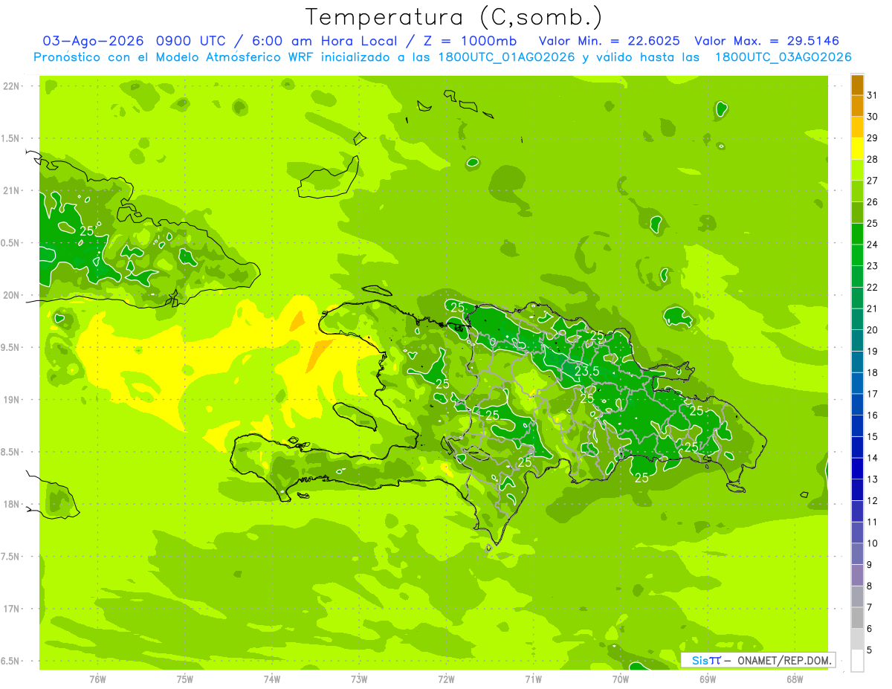Click gray legend swatch between 6 and 7
Viewport: 892px width, 689px height.
coord(857,618)
